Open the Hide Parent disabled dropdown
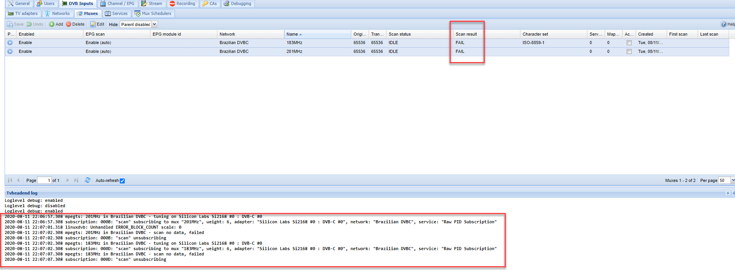735x270 pixels. [155, 25]
